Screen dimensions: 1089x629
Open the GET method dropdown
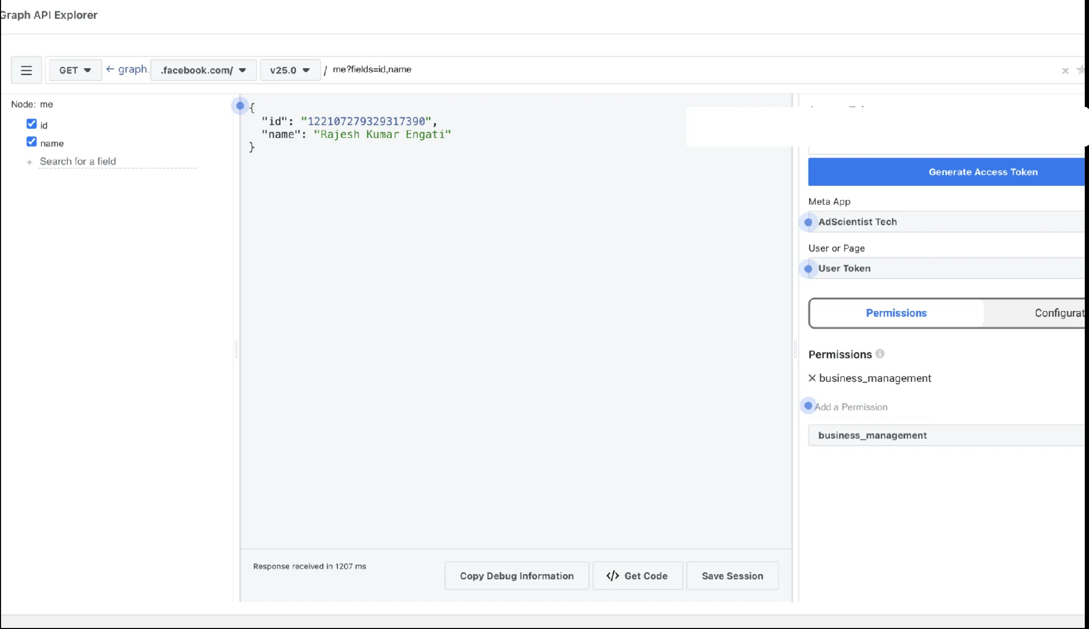pos(75,70)
